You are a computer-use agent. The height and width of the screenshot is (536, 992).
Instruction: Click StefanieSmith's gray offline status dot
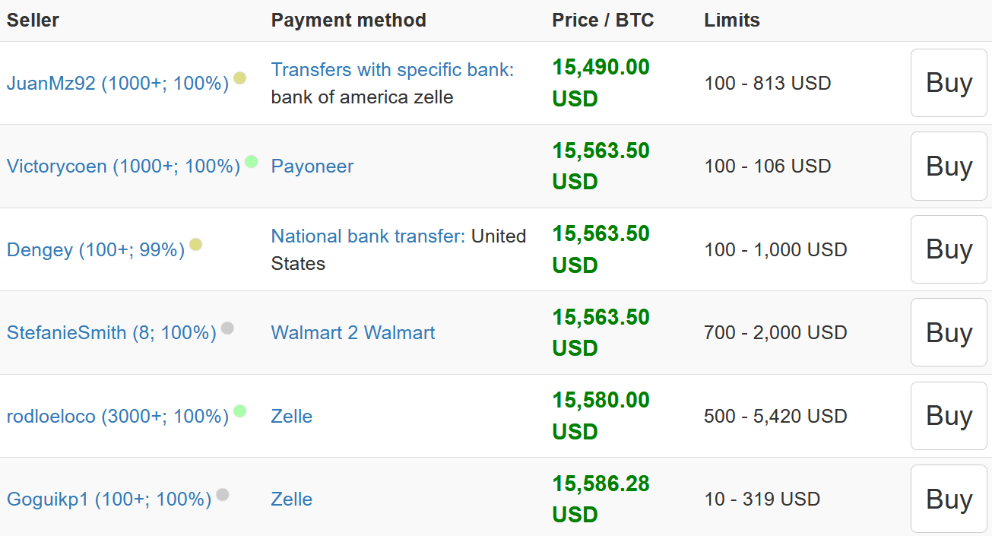[227, 328]
